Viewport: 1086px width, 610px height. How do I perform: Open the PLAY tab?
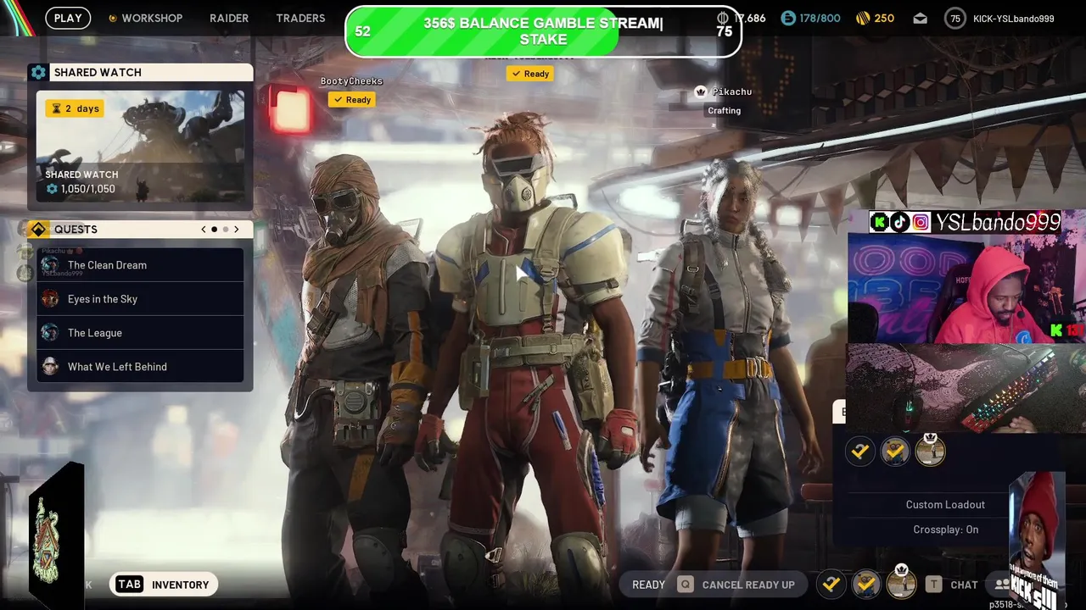pos(68,18)
